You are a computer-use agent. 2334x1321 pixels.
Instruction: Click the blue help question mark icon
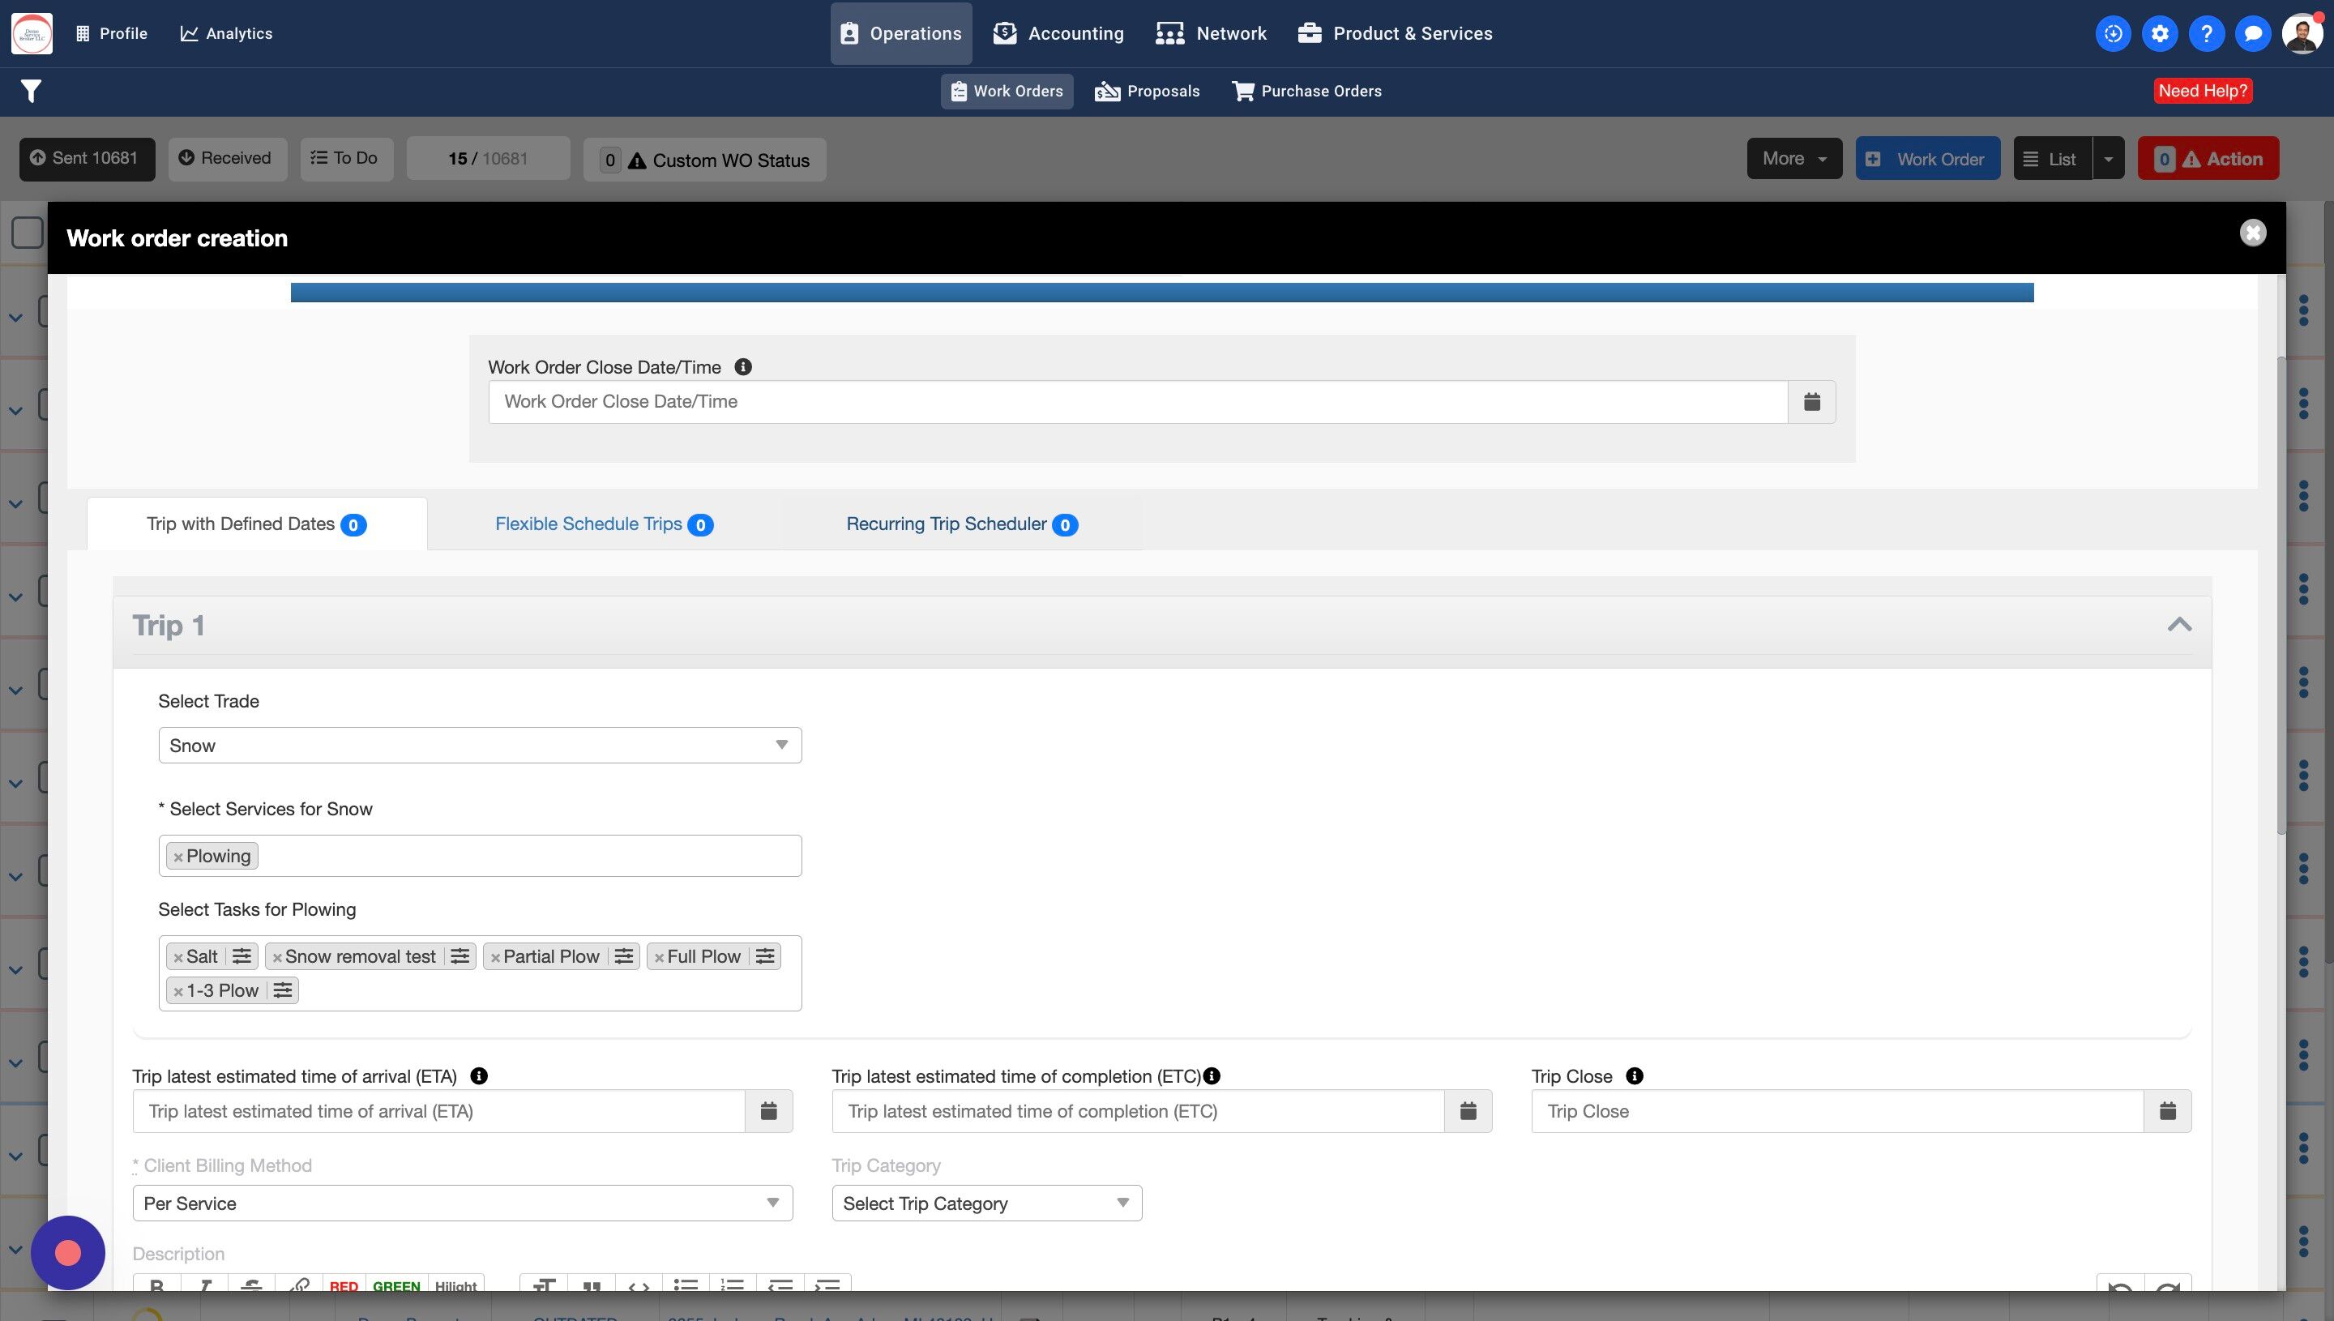tap(2206, 33)
